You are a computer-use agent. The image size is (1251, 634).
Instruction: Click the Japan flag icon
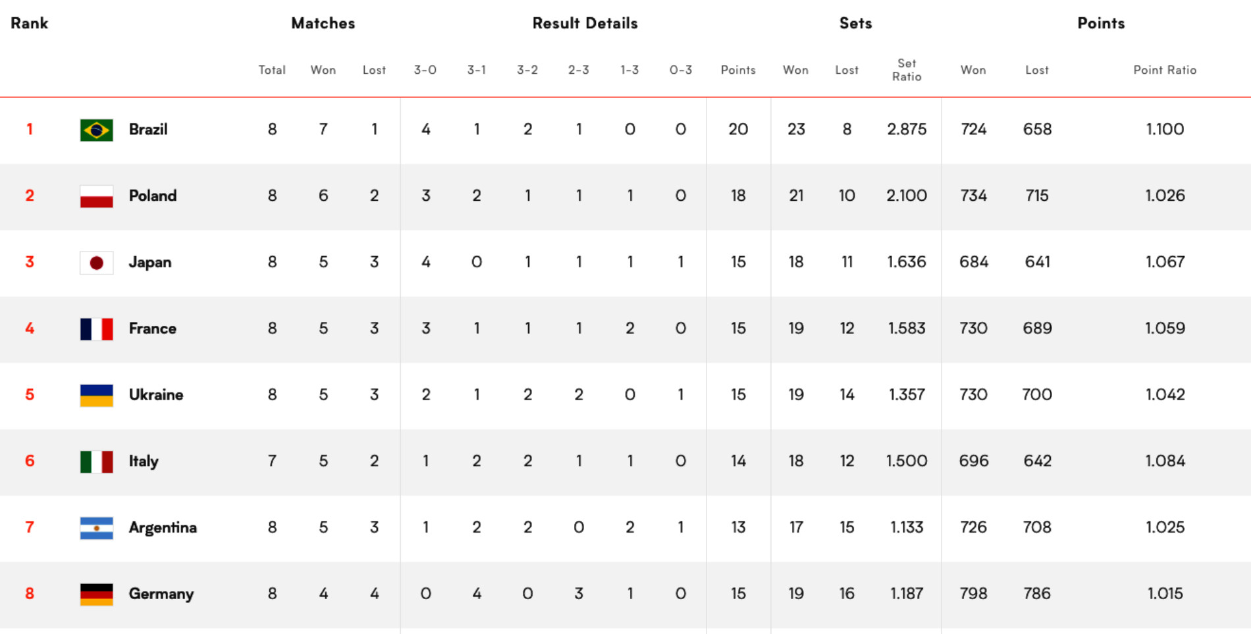[96, 263]
